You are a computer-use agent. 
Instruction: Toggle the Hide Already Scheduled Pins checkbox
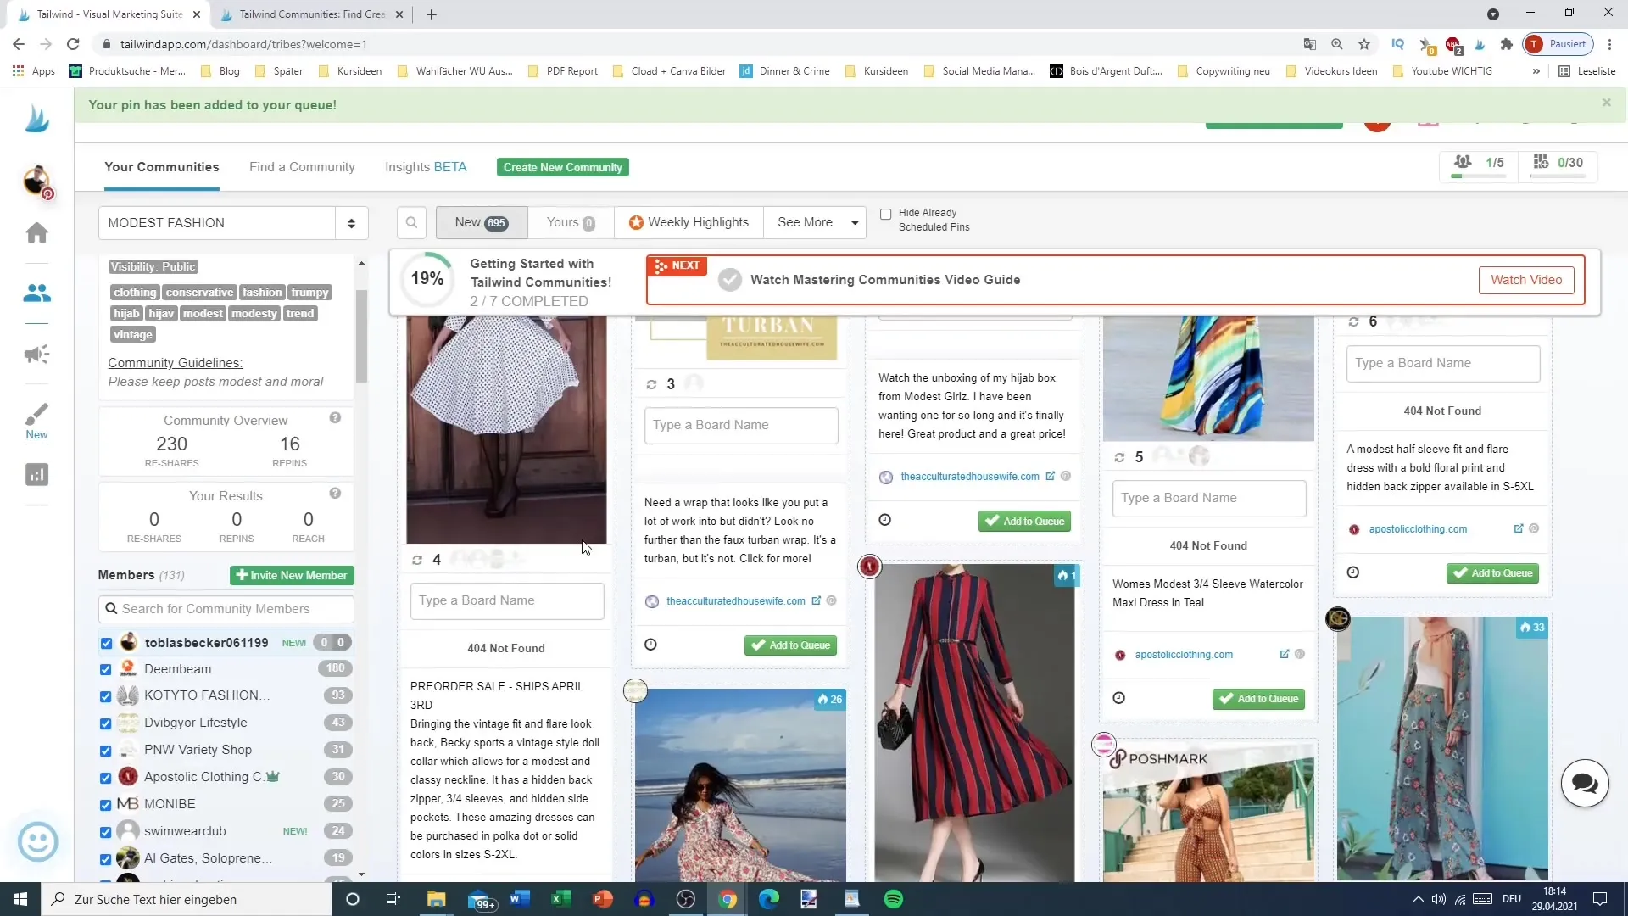tap(887, 214)
